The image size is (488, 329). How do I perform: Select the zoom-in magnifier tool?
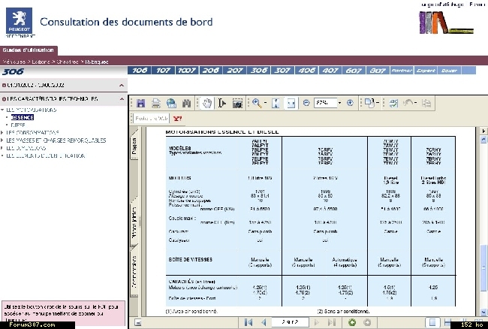point(257,103)
